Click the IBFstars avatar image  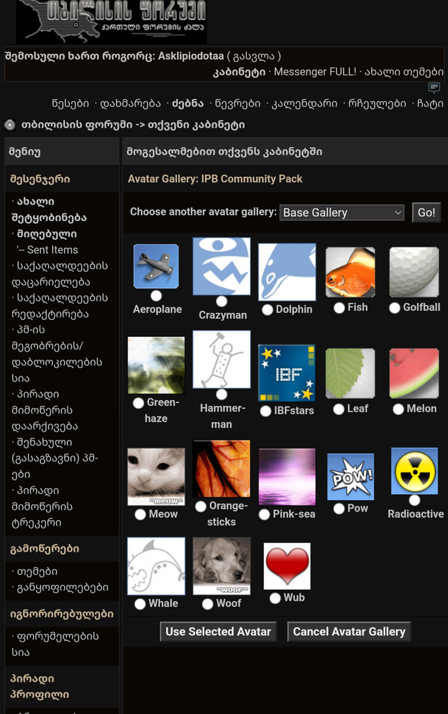click(x=287, y=374)
